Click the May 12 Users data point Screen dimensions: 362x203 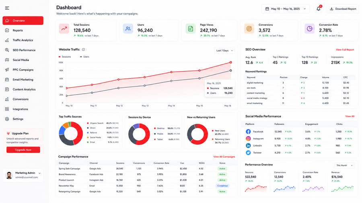pyautogui.click(x=118, y=88)
